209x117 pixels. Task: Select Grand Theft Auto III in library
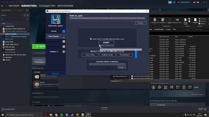pyautogui.click(x=12, y=44)
